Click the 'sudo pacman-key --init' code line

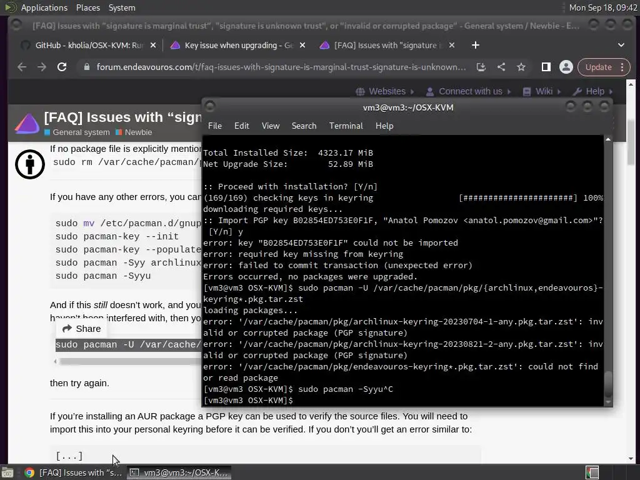coord(117,236)
